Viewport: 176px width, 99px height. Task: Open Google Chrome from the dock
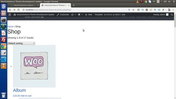pyautogui.click(x=4, y=46)
